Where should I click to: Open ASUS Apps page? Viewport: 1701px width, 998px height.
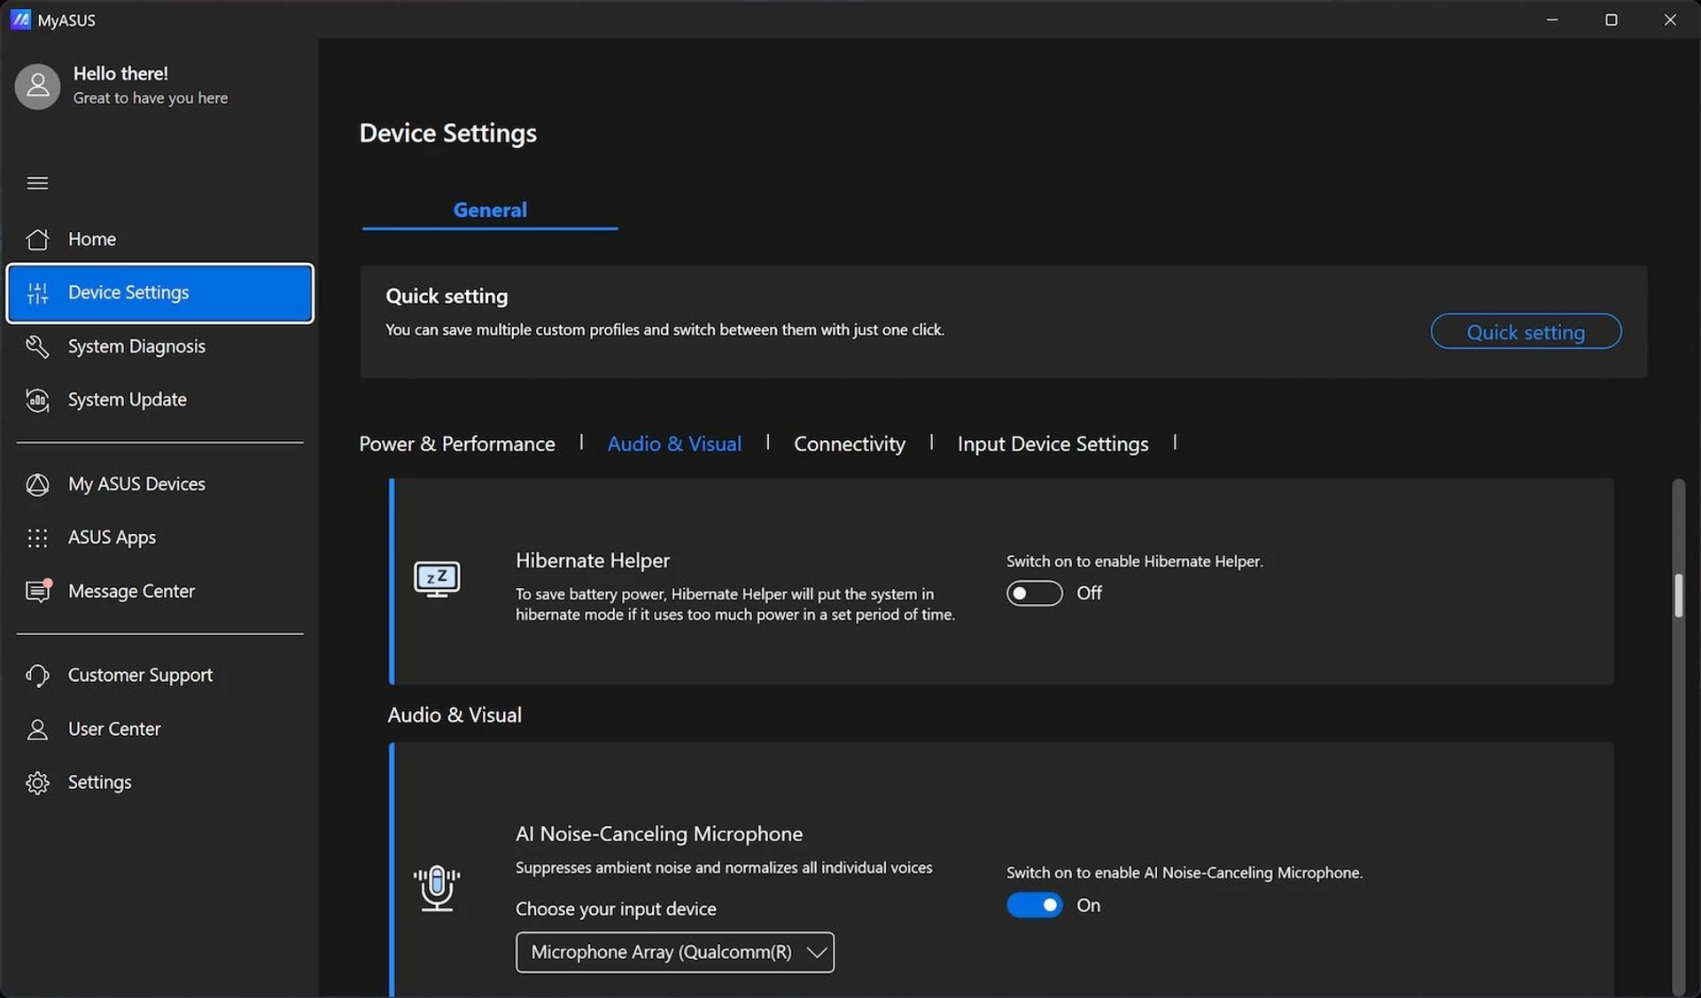click(159, 538)
